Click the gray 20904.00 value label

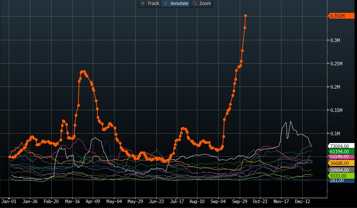point(341,170)
